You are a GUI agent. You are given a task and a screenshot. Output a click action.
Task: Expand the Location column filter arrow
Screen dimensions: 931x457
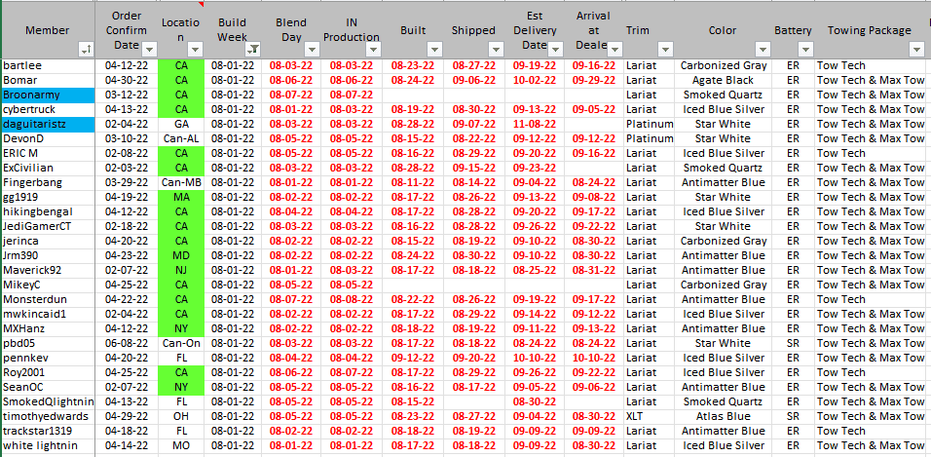pos(195,49)
